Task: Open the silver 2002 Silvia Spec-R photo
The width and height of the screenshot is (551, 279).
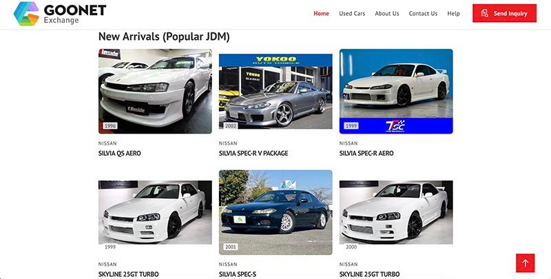Action: click(x=275, y=92)
